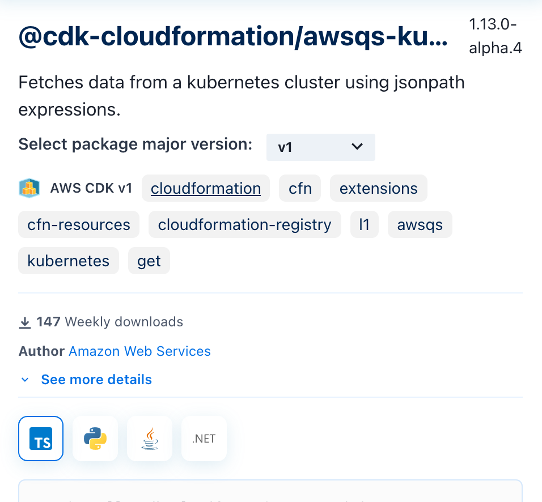Viewport: 542px width, 502px height.
Task: Select the kubernetes tag
Action: (68, 261)
